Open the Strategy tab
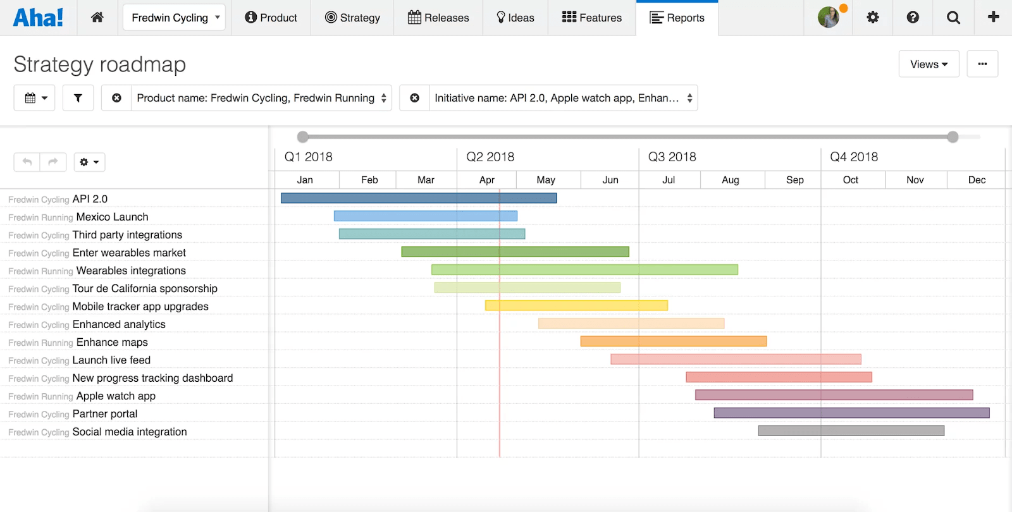The image size is (1012, 512). click(x=352, y=18)
